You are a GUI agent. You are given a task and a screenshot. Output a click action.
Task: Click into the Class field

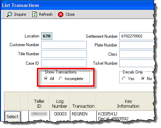pyautogui.click(x=137, y=54)
